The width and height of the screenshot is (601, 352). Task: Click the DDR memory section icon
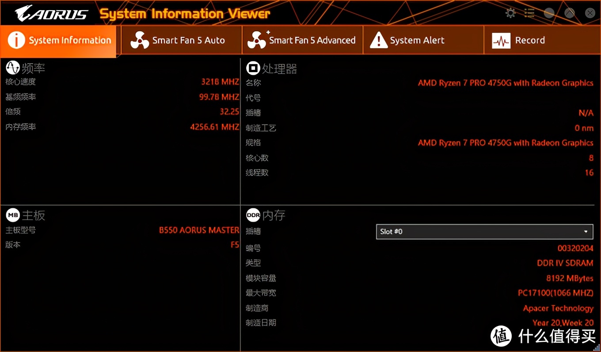[253, 215]
